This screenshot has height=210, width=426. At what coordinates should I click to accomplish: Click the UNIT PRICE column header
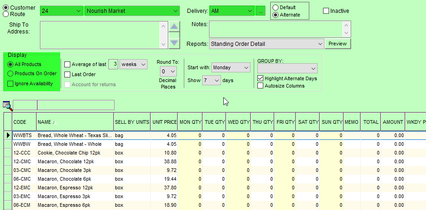164,122
